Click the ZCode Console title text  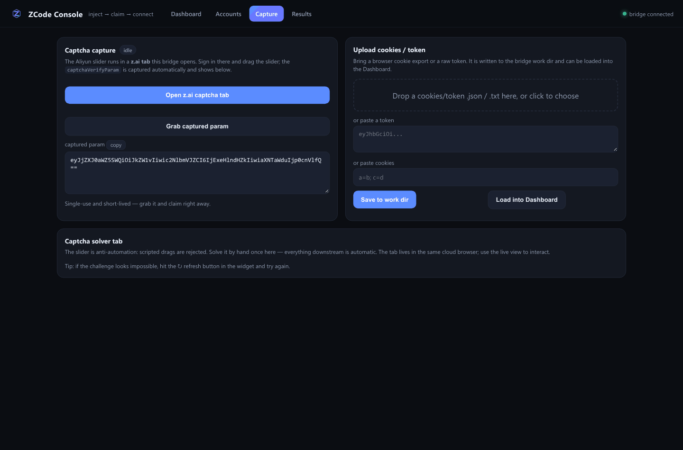[55, 14]
